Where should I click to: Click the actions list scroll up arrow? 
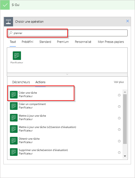[125, 92]
